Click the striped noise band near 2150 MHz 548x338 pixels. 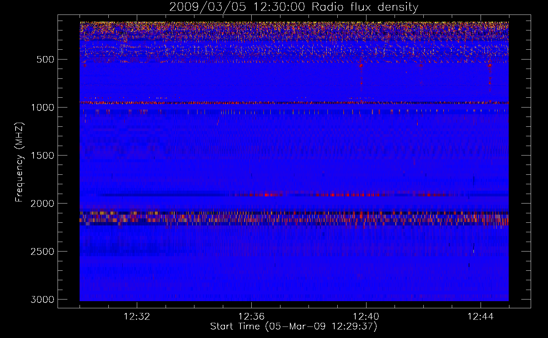294,218
